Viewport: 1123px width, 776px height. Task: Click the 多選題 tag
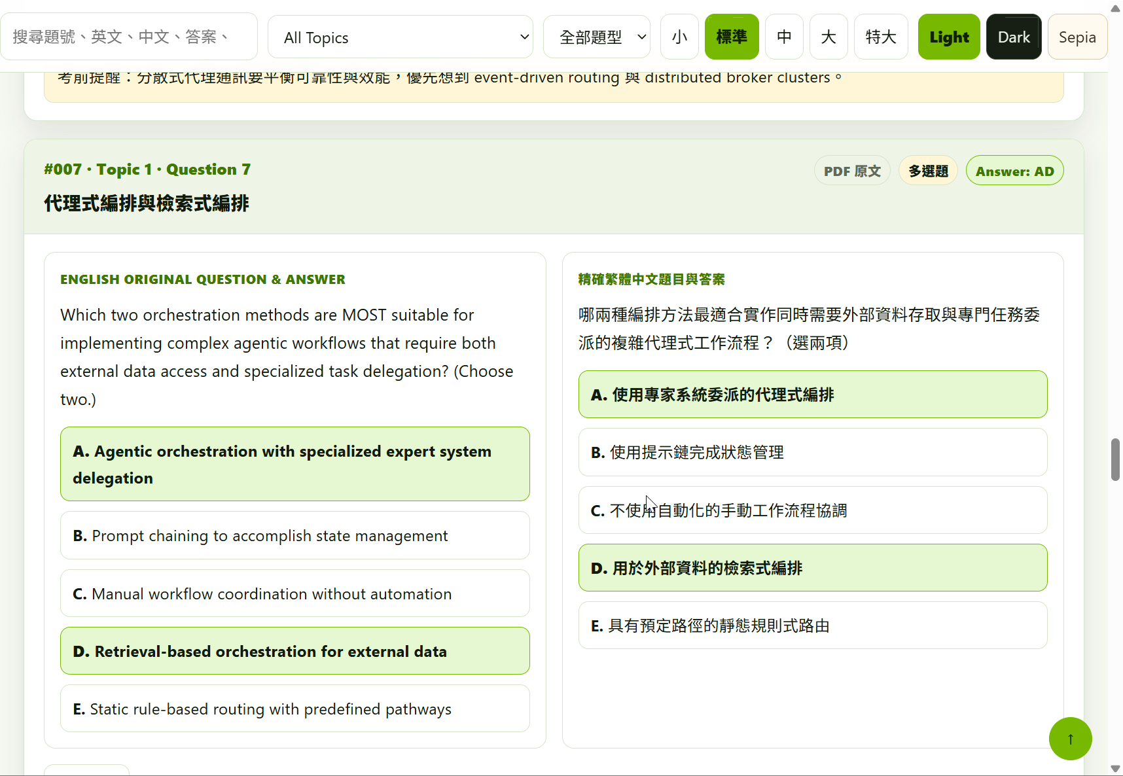tap(928, 171)
